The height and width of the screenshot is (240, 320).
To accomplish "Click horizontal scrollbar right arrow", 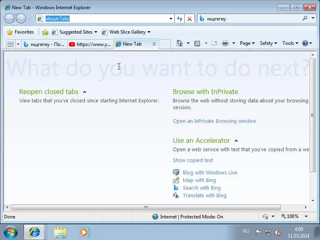I will pyautogui.click(x=306, y=207).
